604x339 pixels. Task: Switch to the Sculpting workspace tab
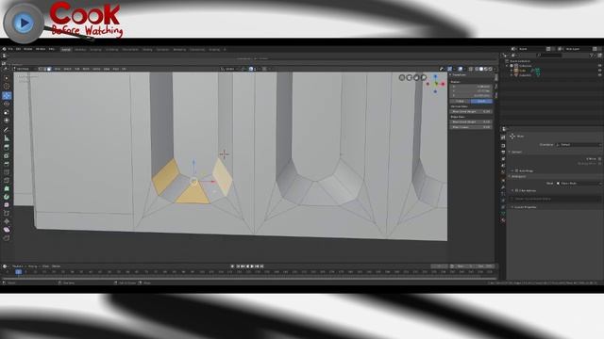pyautogui.click(x=95, y=50)
